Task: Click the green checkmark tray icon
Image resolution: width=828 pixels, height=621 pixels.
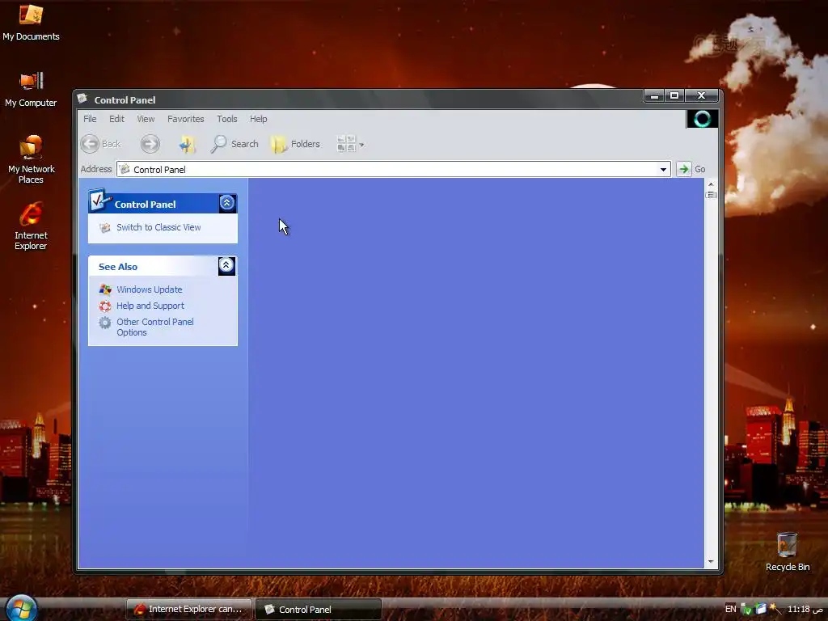Action: (x=746, y=609)
